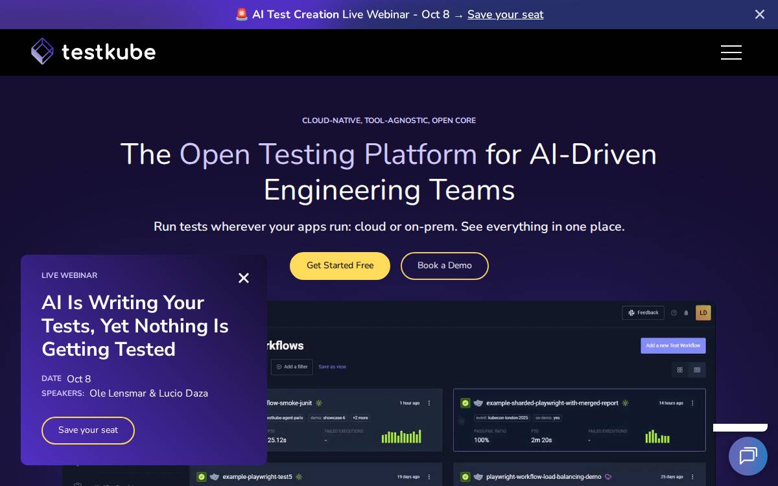Click the Feedback button in dashboard preview
The width and height of the screenshot is (778, 486).
coord(643,312)
